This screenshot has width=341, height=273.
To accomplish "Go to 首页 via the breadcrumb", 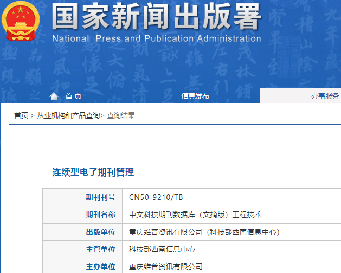I will [21, 115].
